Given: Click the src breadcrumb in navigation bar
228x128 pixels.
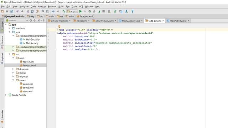Looking at the screenshot, I should point(40,16).
